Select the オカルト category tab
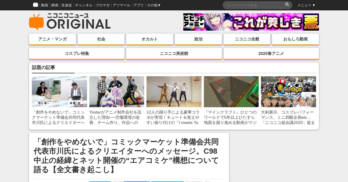348x182 pixels. (150, 39)
